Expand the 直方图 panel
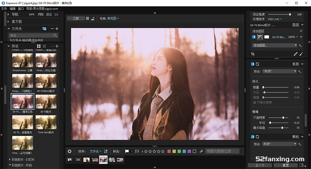The image size is (311, 169). tap(9, 22)
